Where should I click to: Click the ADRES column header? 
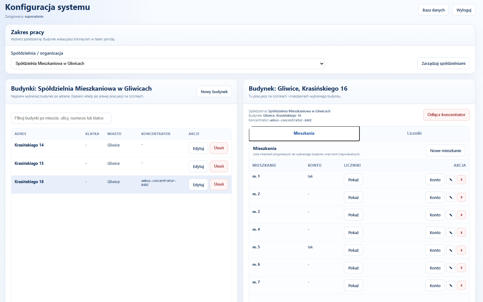coord(21,134)
